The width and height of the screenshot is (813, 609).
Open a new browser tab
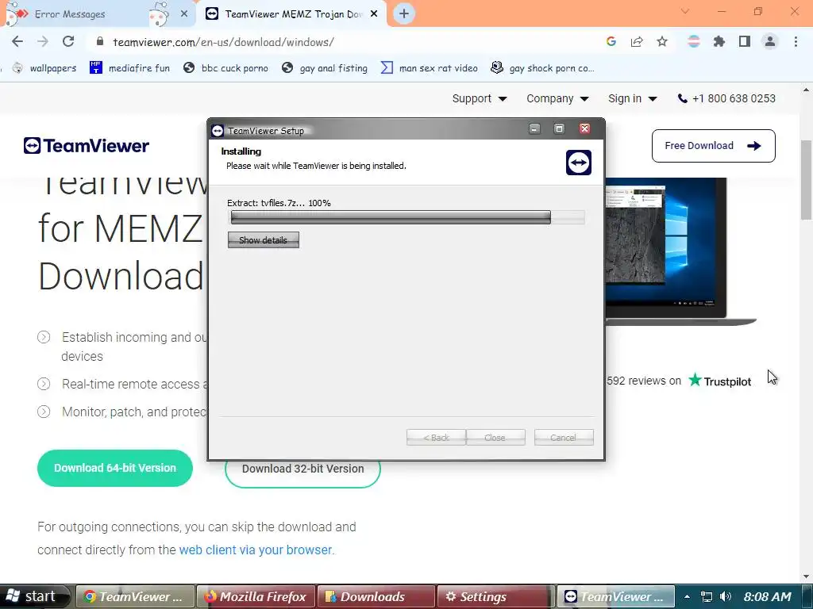(404, 13)
